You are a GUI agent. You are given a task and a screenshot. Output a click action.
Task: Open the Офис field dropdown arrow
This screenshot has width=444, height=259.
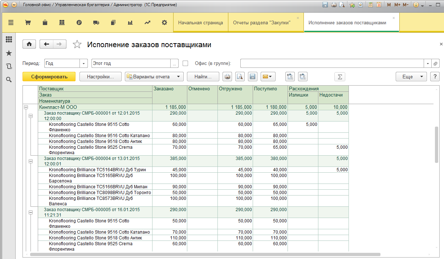428,63
